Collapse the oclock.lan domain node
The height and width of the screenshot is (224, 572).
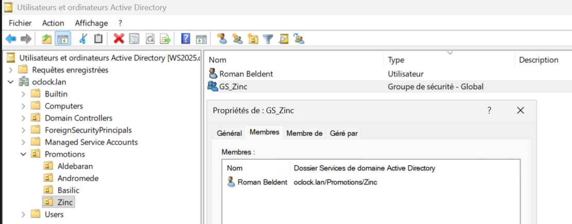click(11, 82)
